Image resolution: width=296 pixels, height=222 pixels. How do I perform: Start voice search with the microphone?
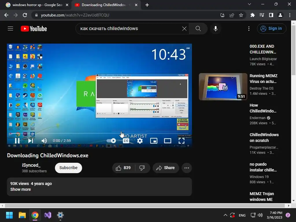coord(215,29)
